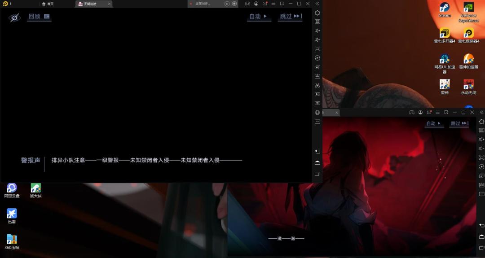Open the gamepad settings in front emulator
This screenshot has width=485, height=258.
click(247, 4)
